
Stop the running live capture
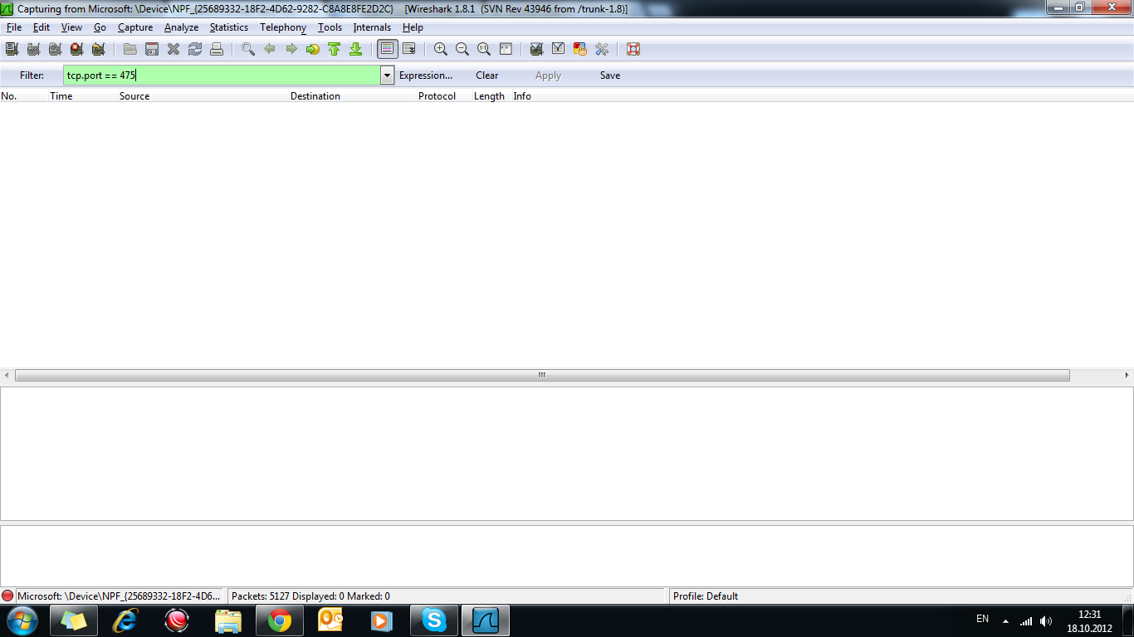click(x=76, y=49)
